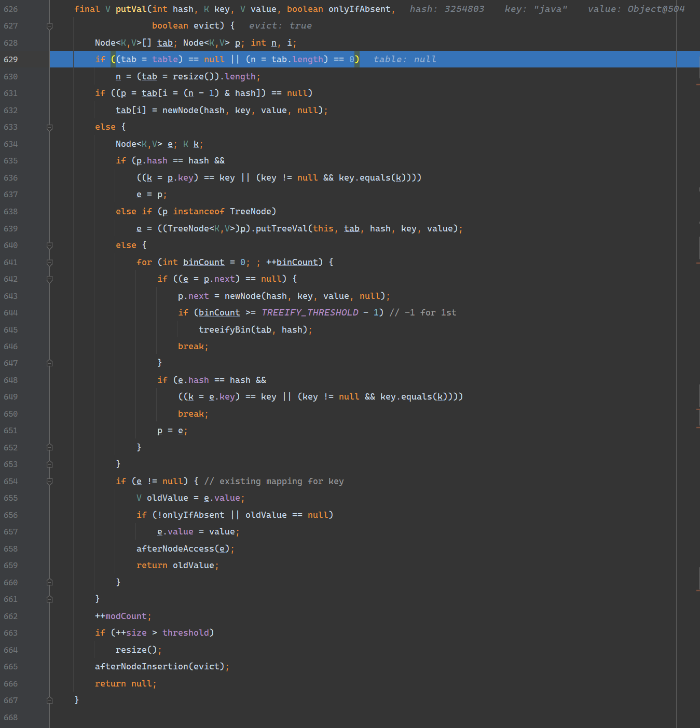Image resolution: width=700 pixels, height=728 pixels.
Task: Click the inline hint hash: 3254803
Action: click(447, 9)
